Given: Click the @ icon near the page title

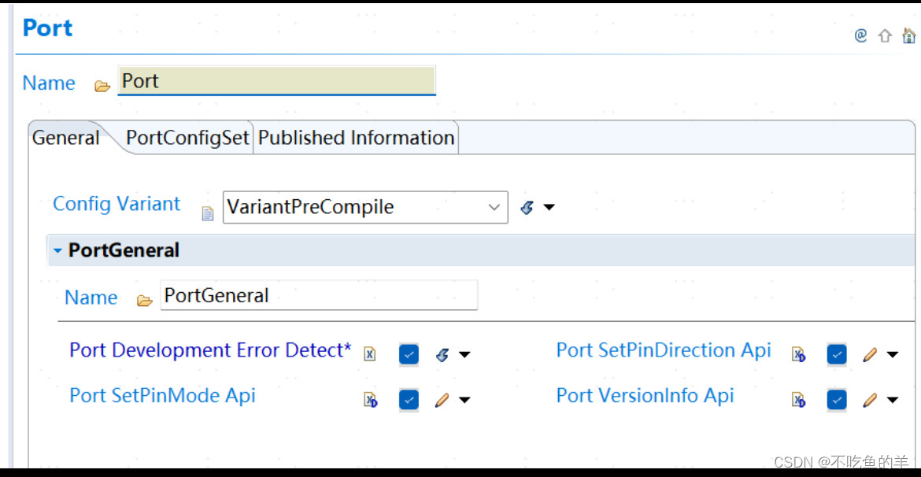Looking at the screenshot, I should tap(860, 36).
